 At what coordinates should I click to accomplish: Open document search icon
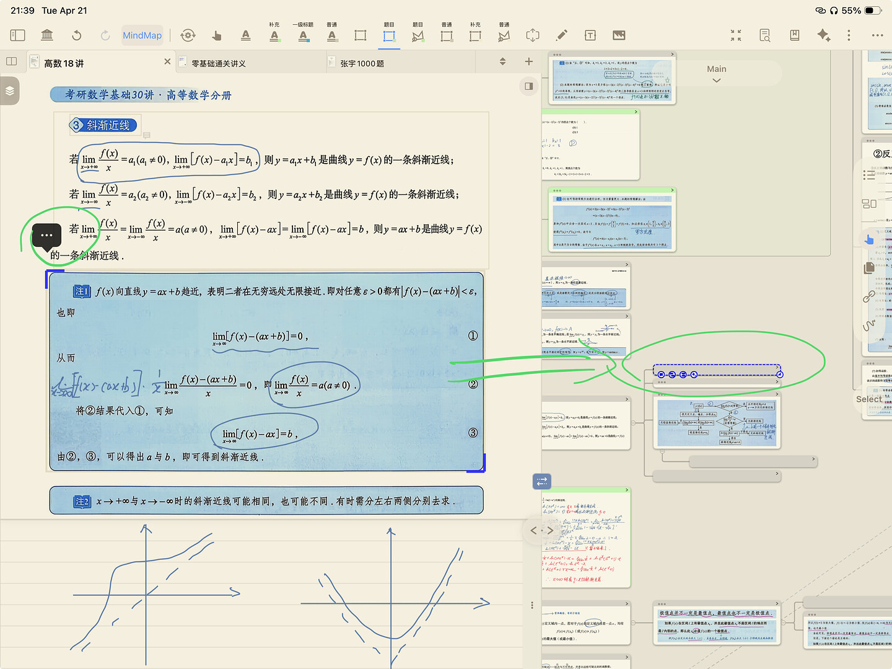(x=765, y=35)
